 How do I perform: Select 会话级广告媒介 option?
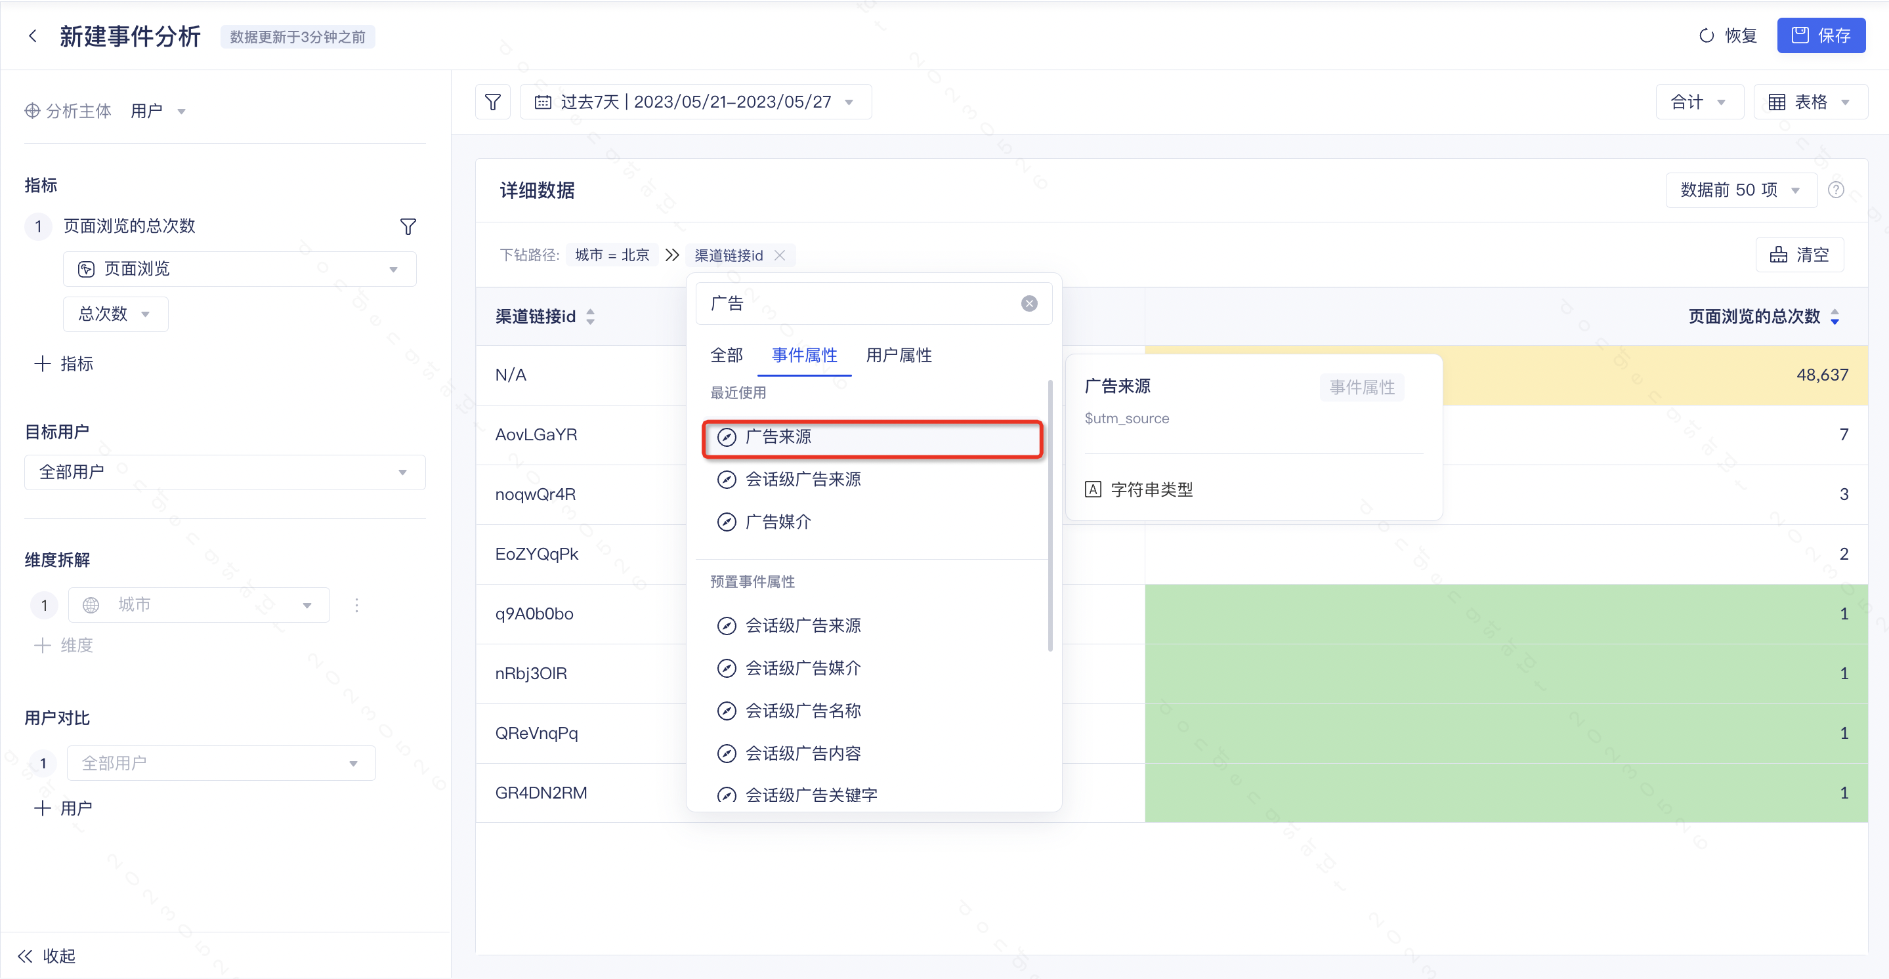(873, 668)
